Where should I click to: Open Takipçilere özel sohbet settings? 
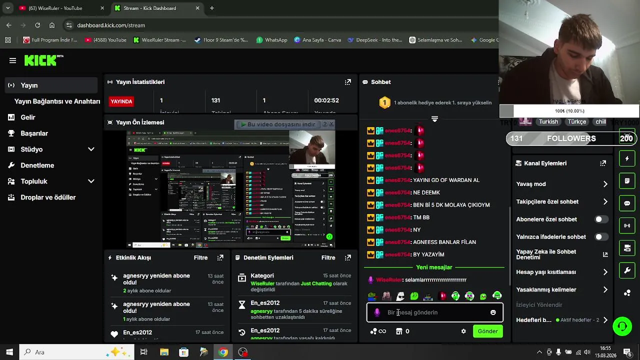click(x=562, y=201)
